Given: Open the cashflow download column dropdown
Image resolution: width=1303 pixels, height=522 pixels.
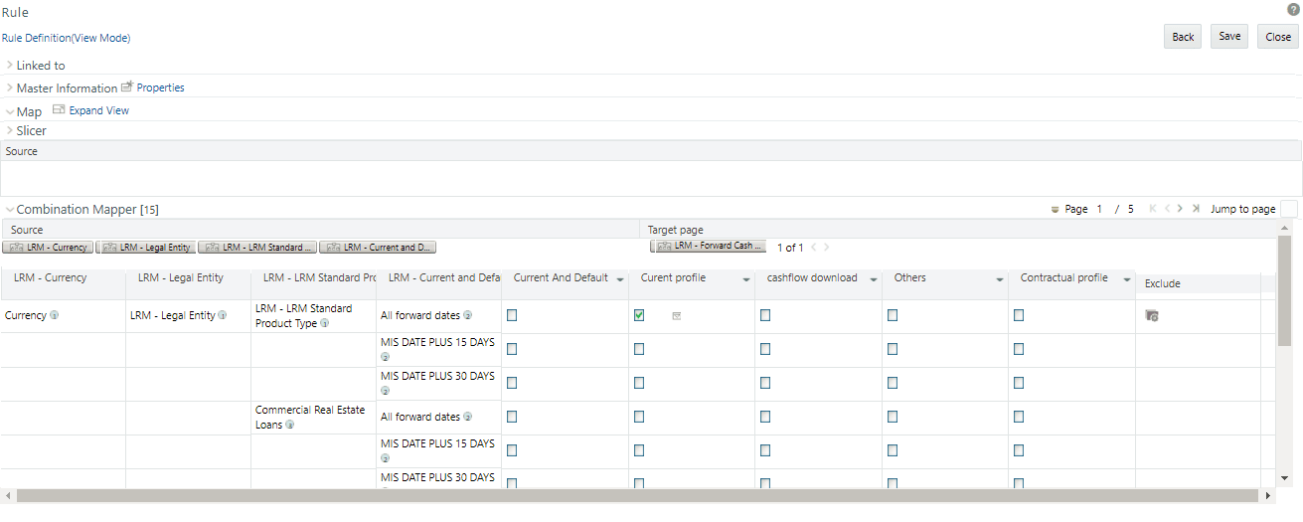Looking at the screenshot, I should pyautogui.click(x=874, y=280).
